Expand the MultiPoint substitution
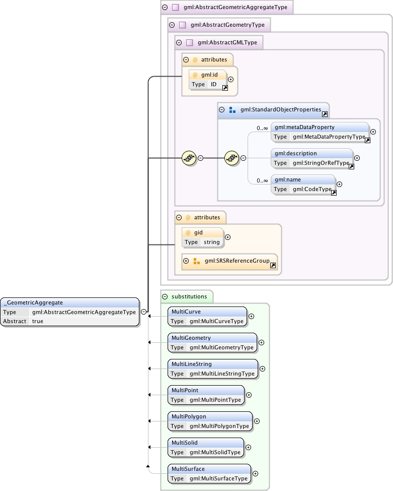 point(249,395)
